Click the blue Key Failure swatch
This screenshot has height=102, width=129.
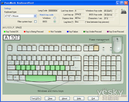click(68, 32)
